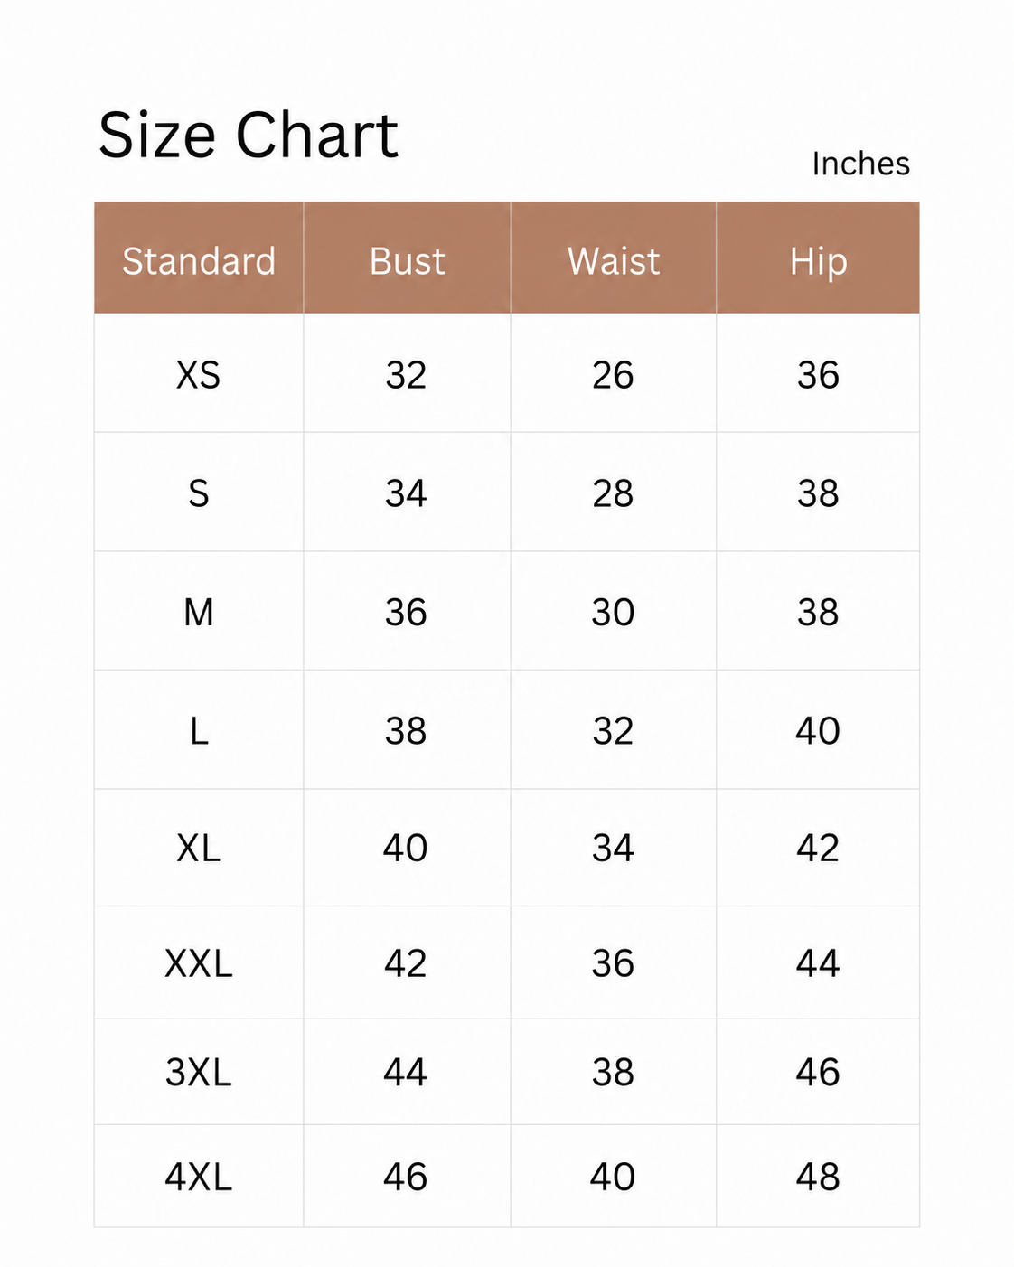Select the Waist column header
This screenshot has width=1014, height=1267.
614,261
